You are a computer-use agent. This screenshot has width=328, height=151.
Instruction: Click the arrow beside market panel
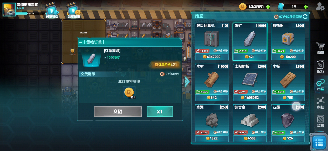(187, 82)
